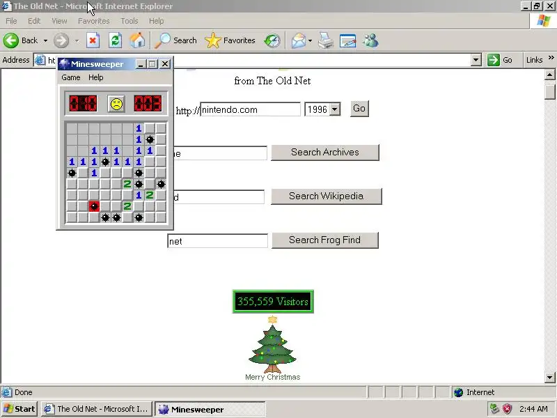Click the sad smiley face to restart Minesweeper
The image size is (557, 418).
[116, 104]
